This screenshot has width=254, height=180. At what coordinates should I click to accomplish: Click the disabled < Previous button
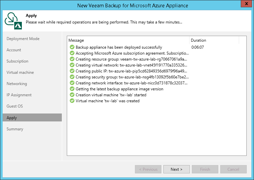[148, 169]
